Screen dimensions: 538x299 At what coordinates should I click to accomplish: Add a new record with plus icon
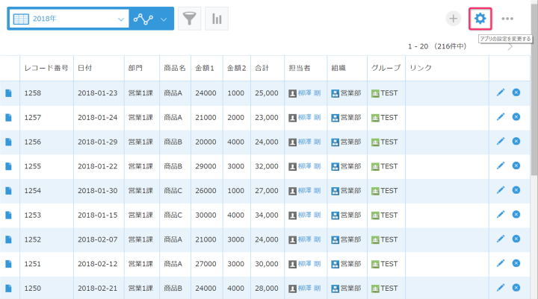453,19
